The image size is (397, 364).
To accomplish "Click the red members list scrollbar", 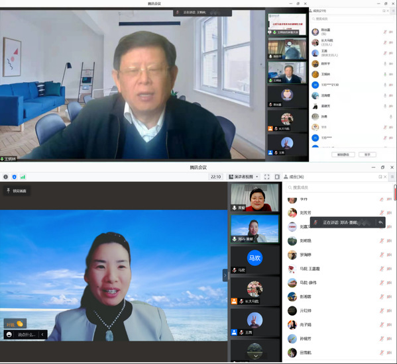I will (395, 192).
